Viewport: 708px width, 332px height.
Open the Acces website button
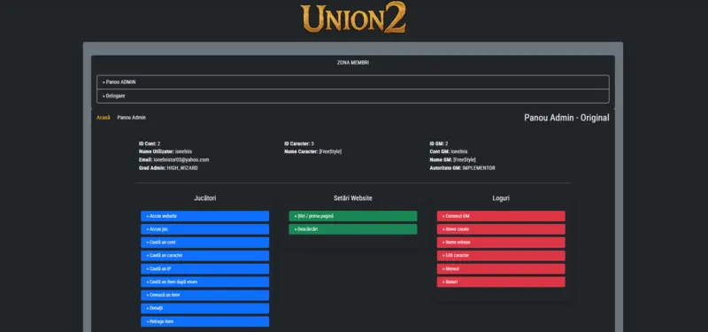(205, 216)
